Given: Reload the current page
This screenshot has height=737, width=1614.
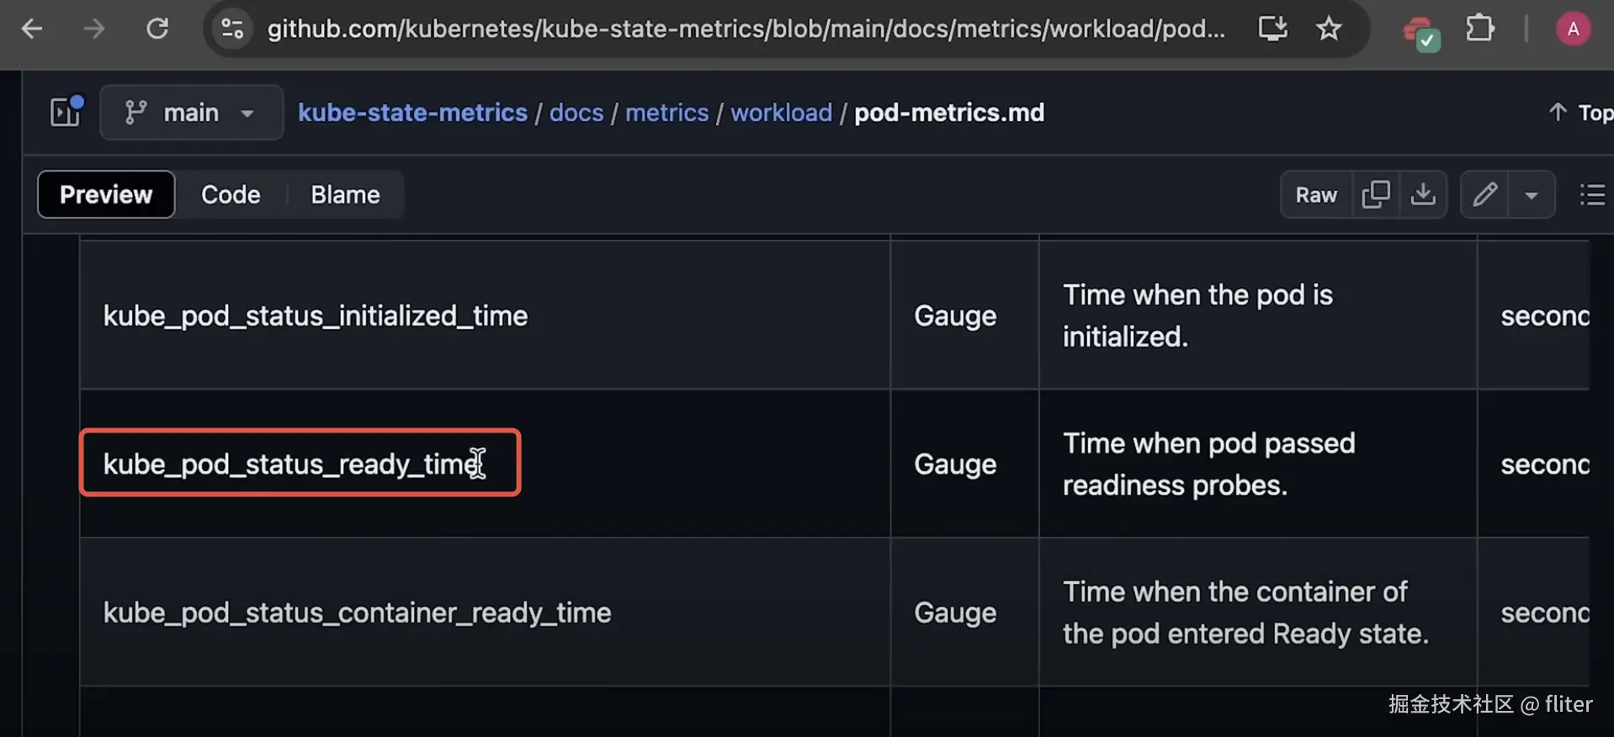Looking at the screenshot, I should (157, 29).
